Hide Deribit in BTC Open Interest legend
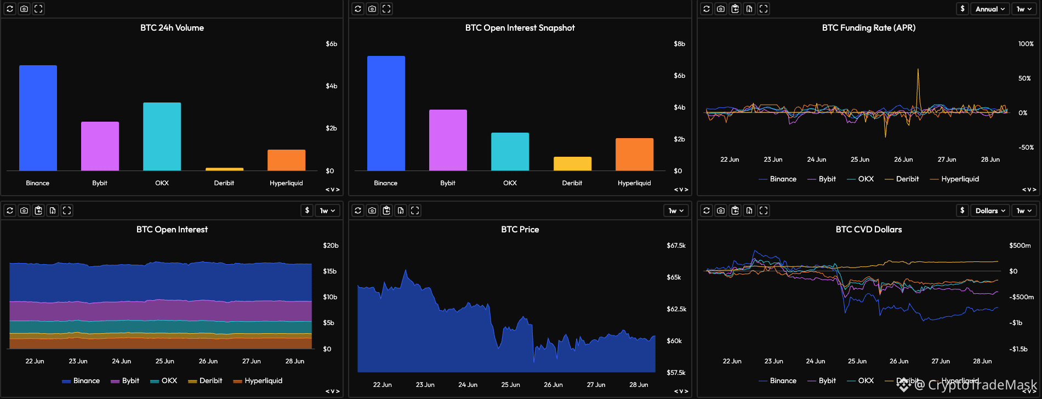This screenshot has width=1042, height=399. click(205, 381)
